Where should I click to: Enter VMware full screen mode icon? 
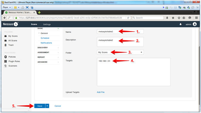pos(27,7)
